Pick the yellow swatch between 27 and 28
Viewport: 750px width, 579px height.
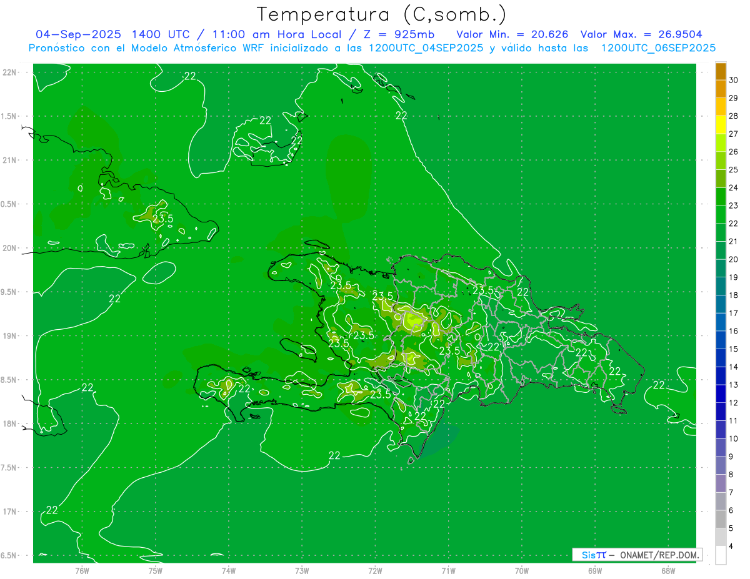(x=721, y=125)
